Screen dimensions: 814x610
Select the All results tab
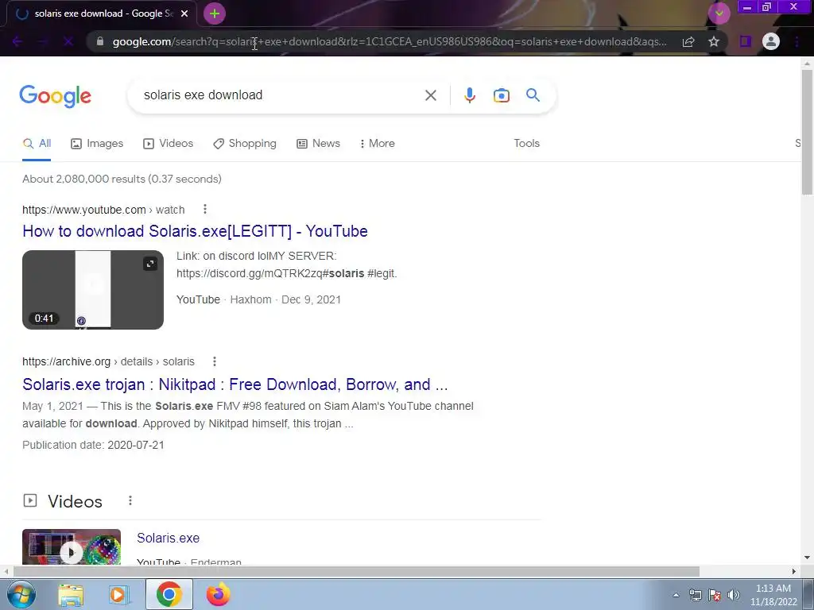point(37,144)
